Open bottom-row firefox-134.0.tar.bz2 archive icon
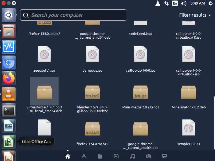The height and width of the screenshot is (161, 215). click(x=92, y=129)
